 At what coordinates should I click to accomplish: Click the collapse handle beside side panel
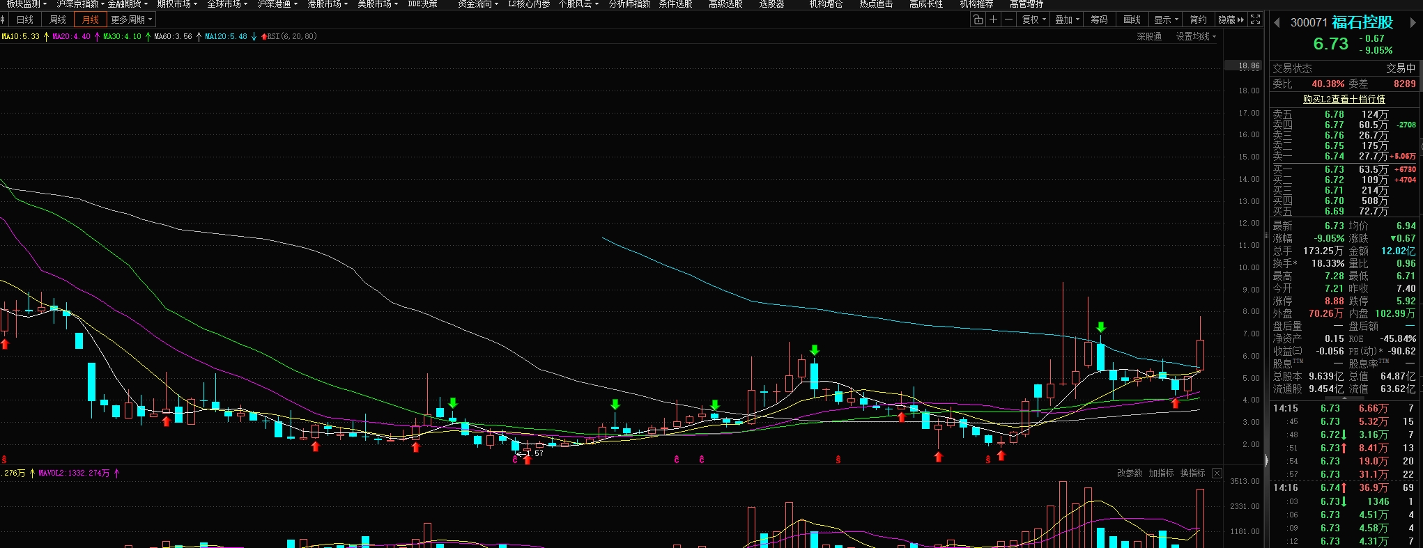(x=1266, y=460)
